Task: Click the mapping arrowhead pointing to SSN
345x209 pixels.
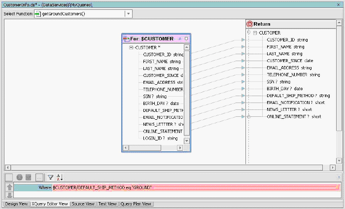Action: tap(243, 82)
